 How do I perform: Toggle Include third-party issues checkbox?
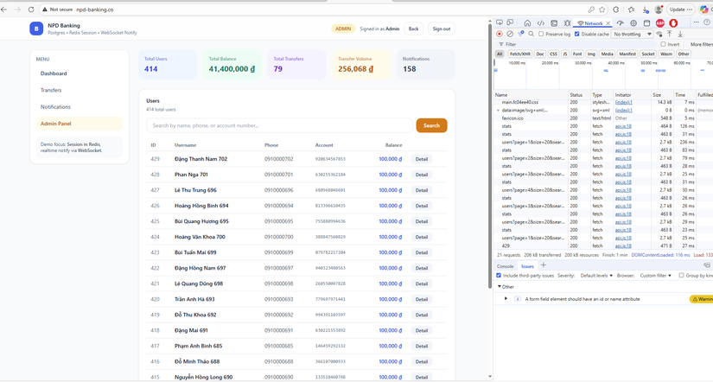pos(499,276)
